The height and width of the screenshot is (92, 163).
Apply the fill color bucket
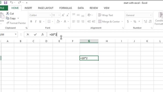click(x=58, y=21)
